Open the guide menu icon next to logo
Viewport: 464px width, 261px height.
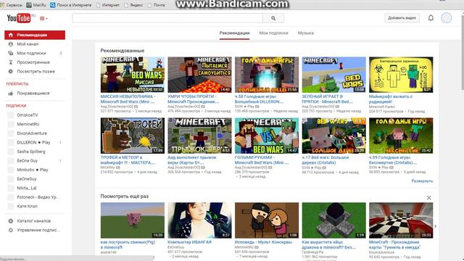click(x=43, y=18)
